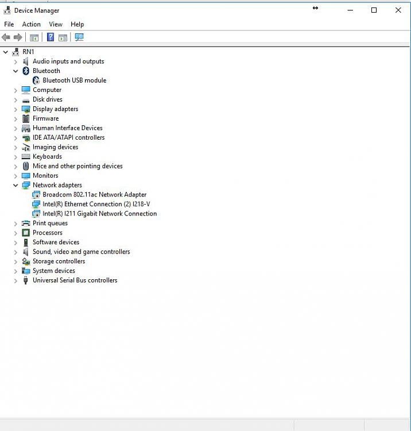Click the Imaging devices icon
Image resolution: width=411 pixels, height=431 pixels.
coord(26,147)
